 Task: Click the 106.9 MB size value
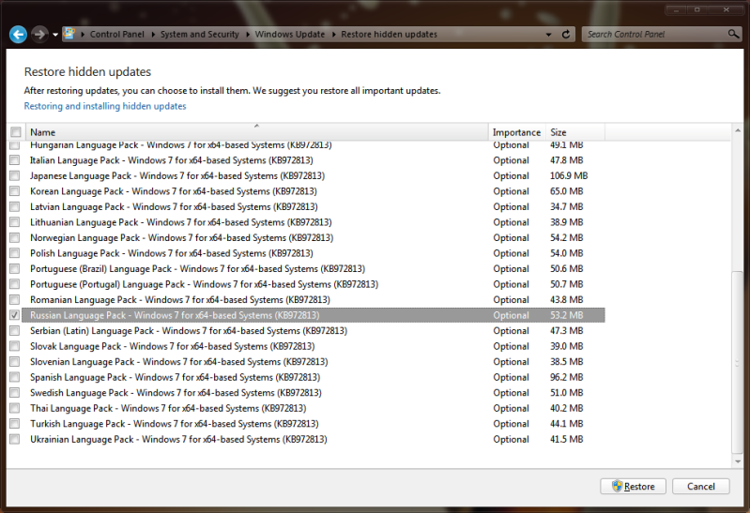coord(569,175)
